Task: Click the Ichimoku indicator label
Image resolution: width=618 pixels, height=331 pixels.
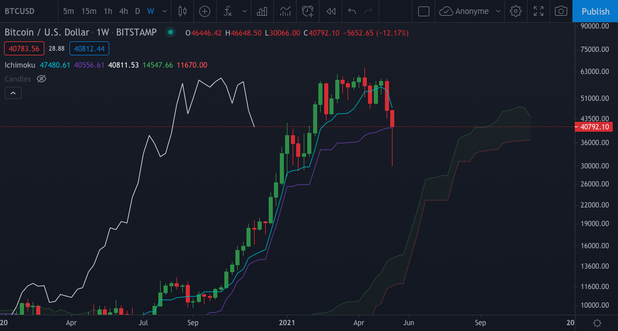Action: (20, 65)
